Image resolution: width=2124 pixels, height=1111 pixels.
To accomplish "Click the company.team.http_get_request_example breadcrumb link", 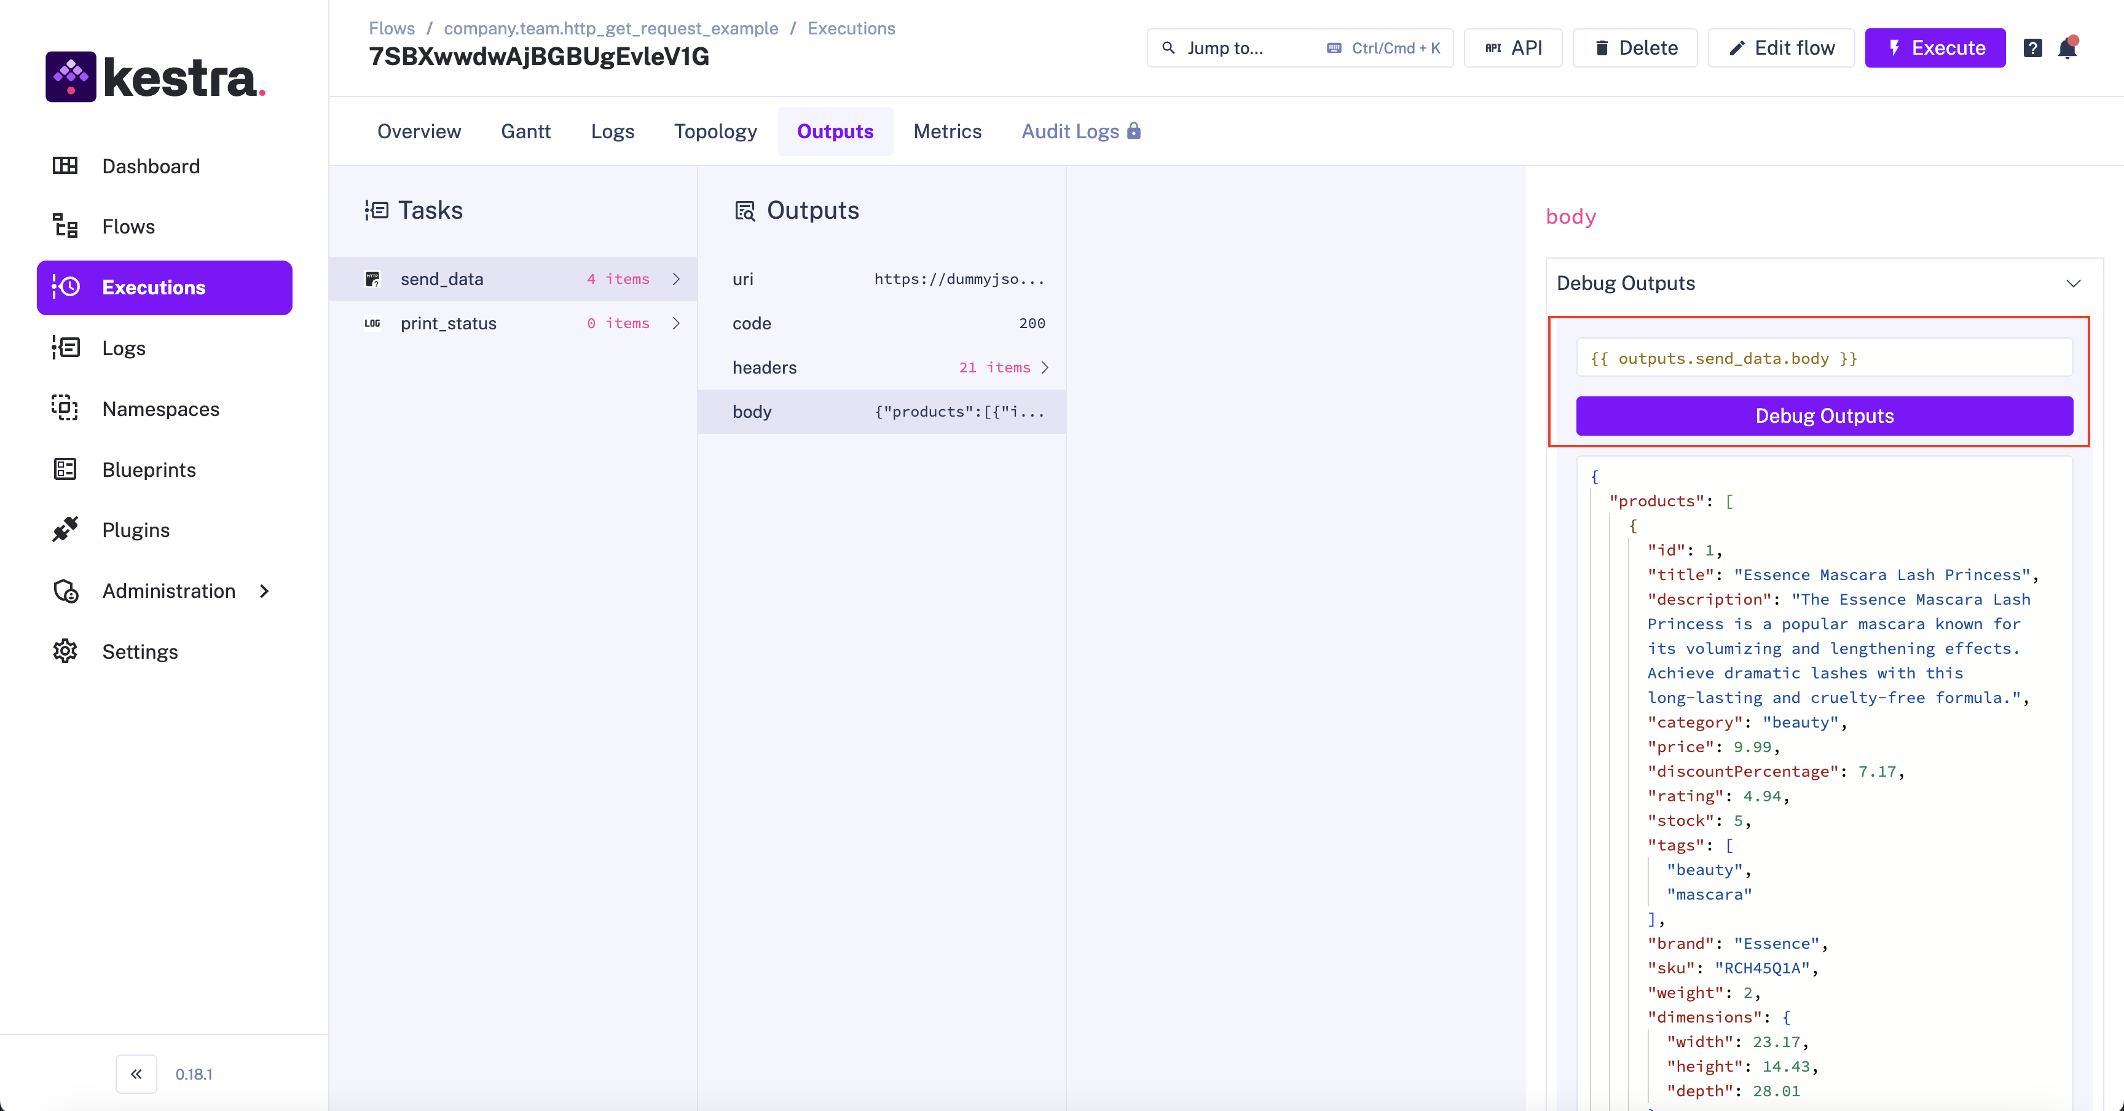I will (x=610, y=28).
